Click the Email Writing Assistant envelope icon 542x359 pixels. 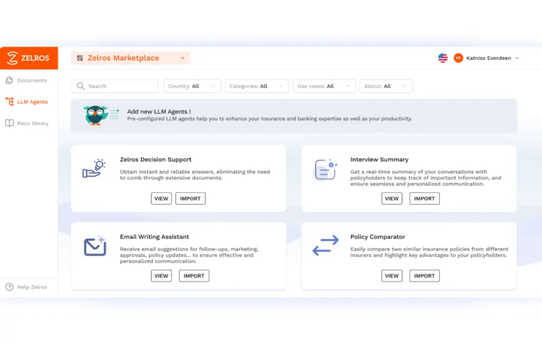point(95,246)
